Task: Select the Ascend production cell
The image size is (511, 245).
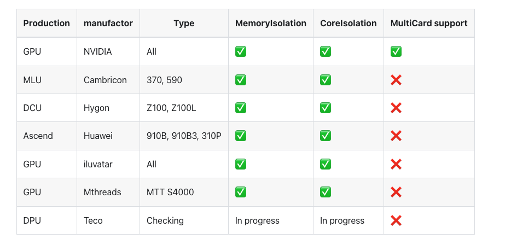Action: pos(38,136)
